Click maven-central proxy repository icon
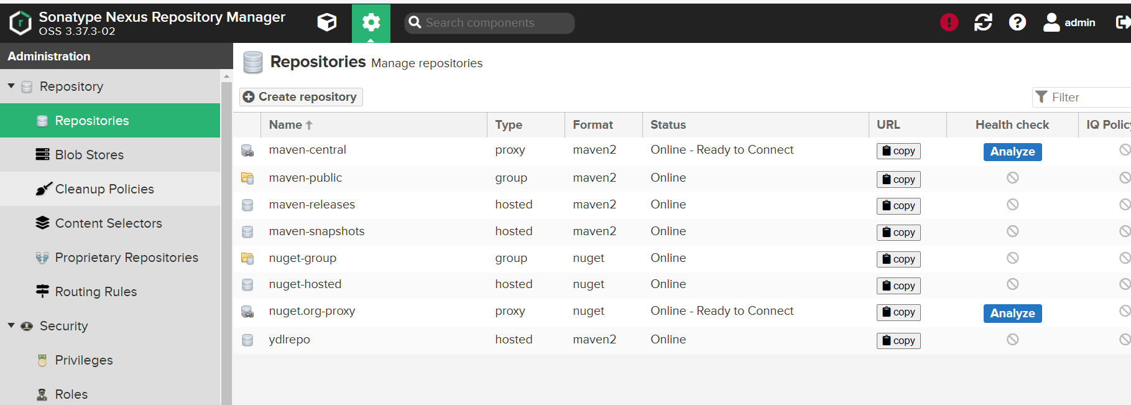Screen dimensions: 1131x405 (x=247, y=151)
